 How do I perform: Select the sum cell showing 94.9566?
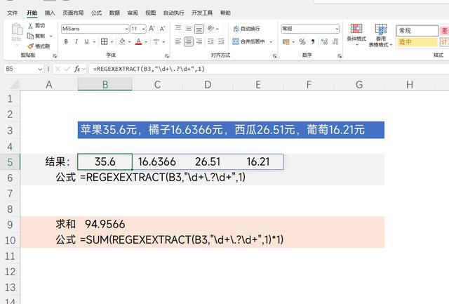coord(105,225)
